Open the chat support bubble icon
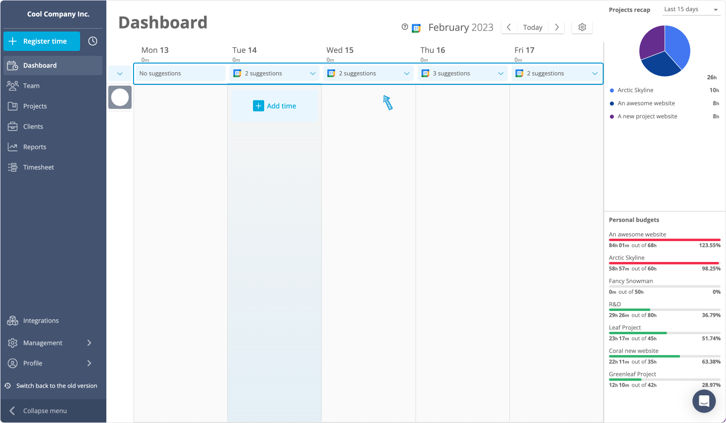 pos(704,401)
